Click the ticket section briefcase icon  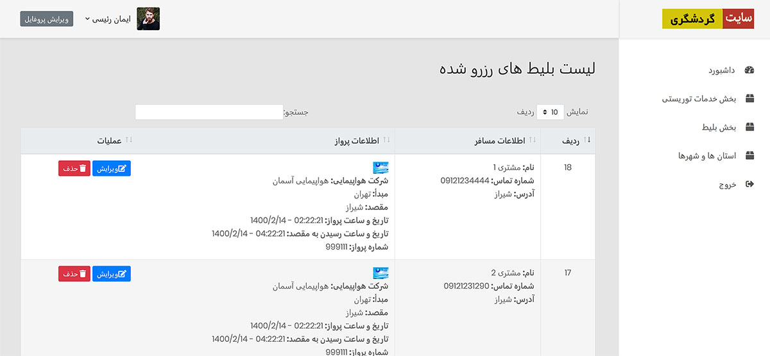(749, 128)
